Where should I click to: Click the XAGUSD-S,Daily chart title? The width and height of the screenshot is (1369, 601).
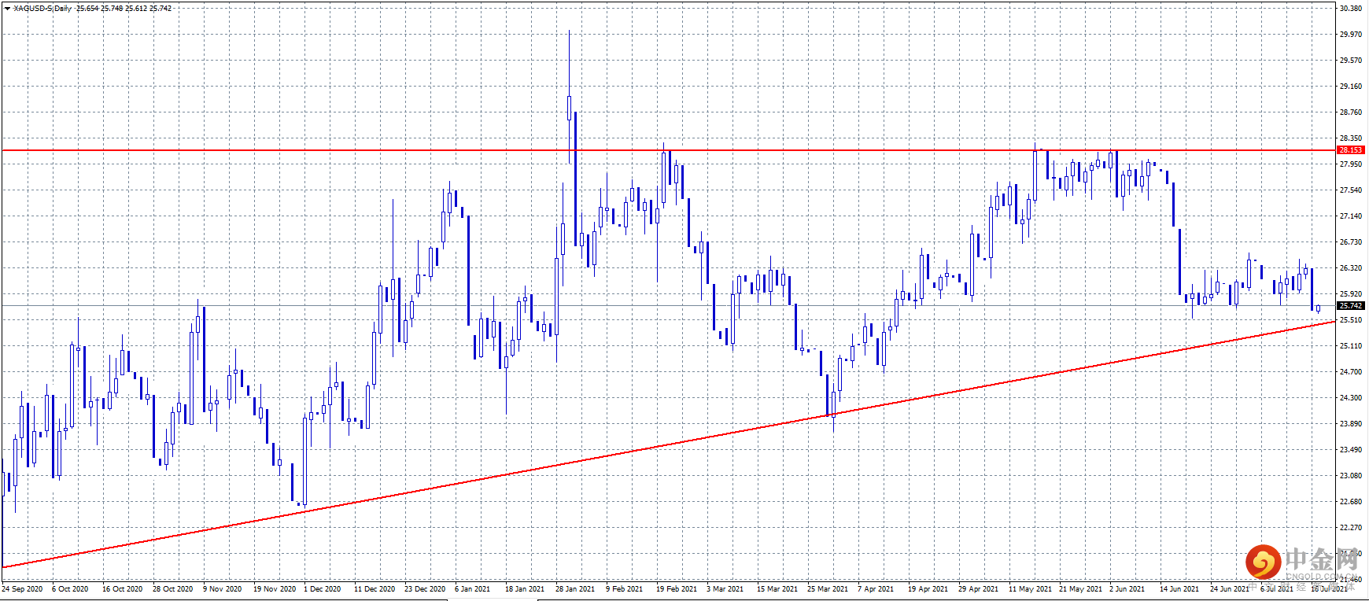pos(42,9)
